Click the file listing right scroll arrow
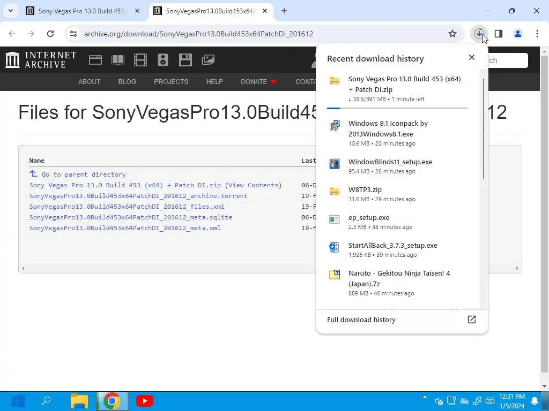Viewport: 549px width, 411px height. coord(517,269)
